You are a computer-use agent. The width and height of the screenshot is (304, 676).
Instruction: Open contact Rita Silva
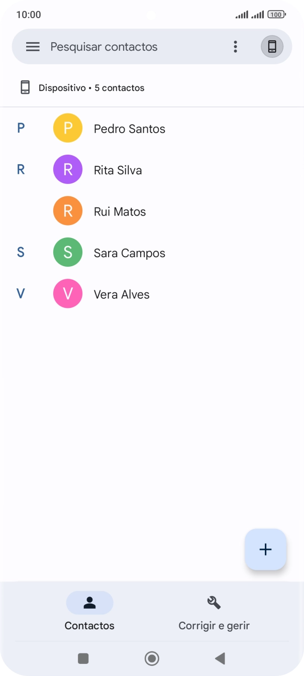(x=118, y=170)
